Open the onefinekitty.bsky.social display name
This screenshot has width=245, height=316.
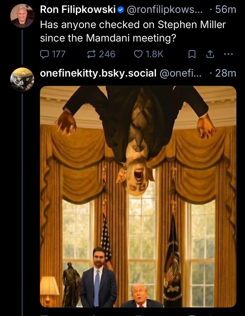(98, 73)
